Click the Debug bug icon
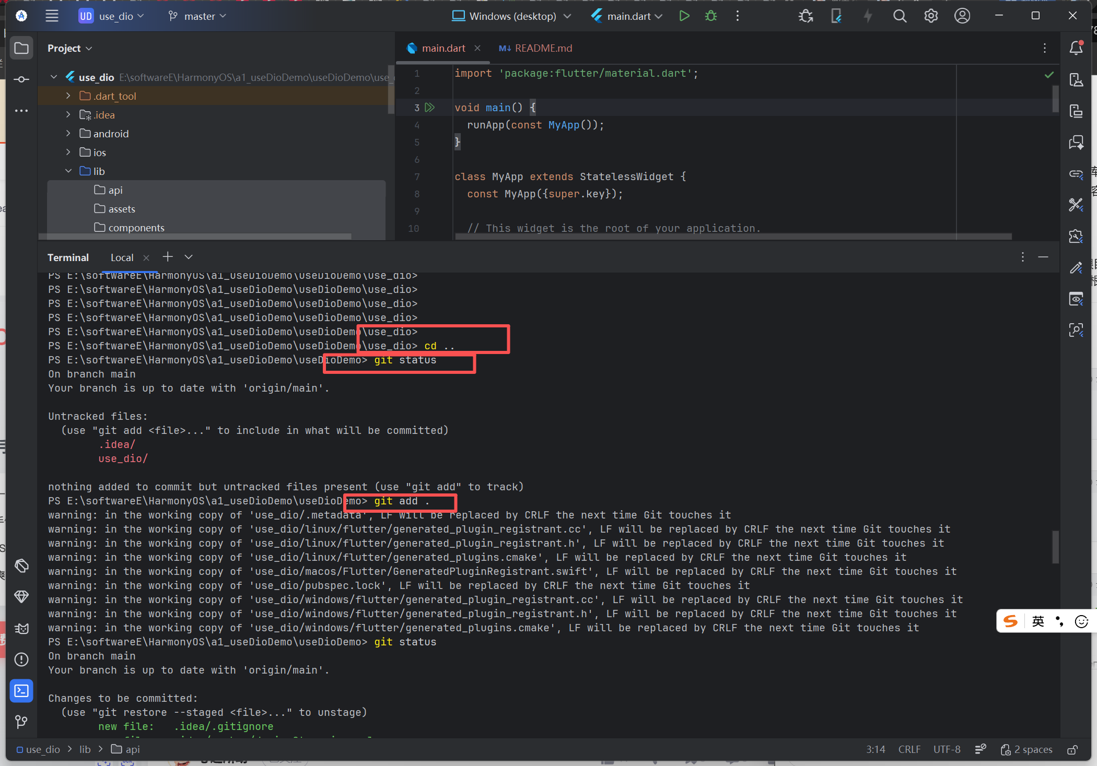Screen dimensions: 1097x766 click(x=710, y=16)
